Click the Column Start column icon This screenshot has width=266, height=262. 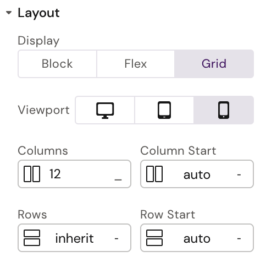[154, 174]
